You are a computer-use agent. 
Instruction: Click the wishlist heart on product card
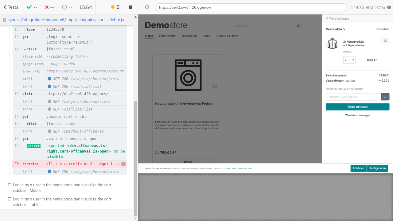215,87
